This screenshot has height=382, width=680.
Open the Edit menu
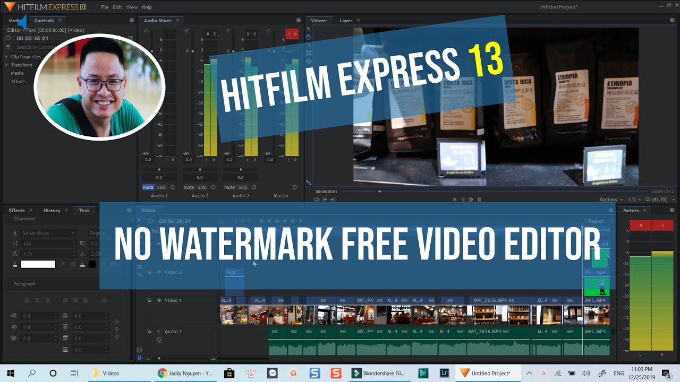(117, 7)
